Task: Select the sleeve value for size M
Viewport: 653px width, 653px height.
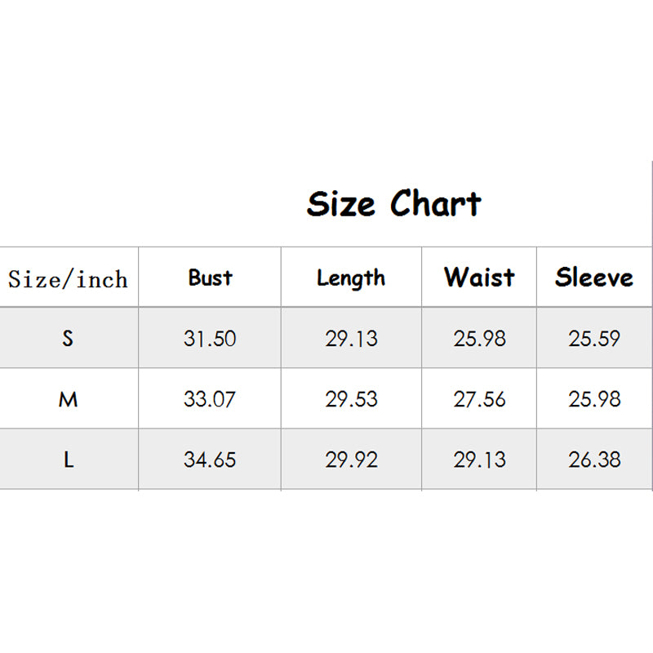Action: [594, 399]
